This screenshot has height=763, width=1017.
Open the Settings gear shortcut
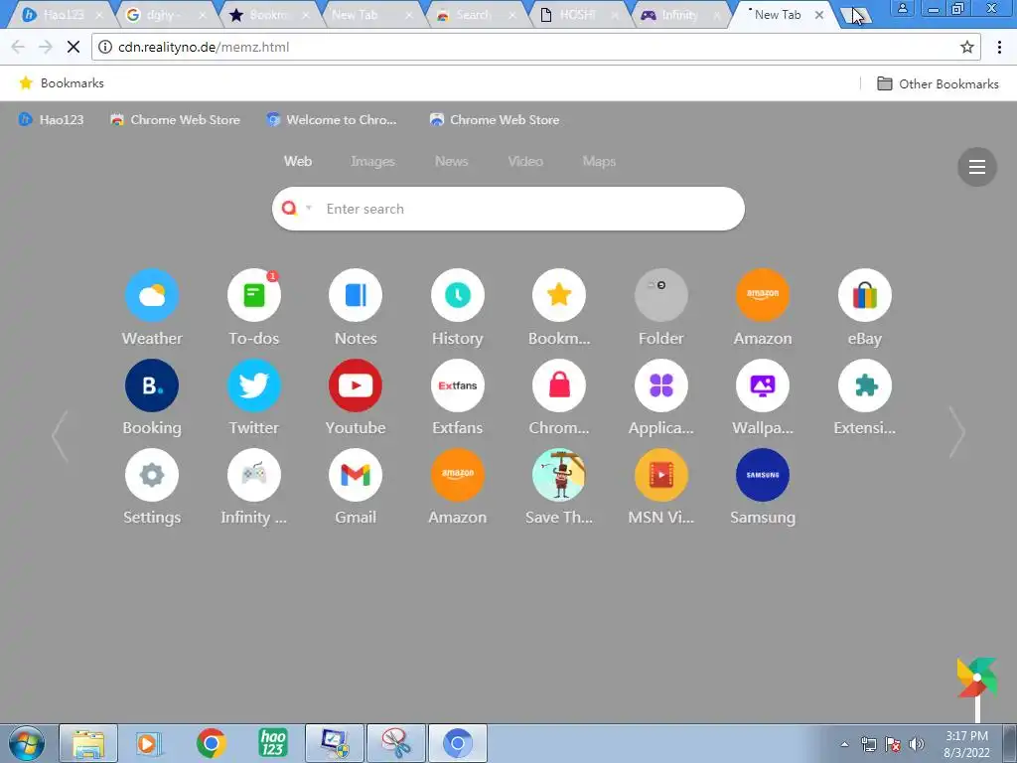pyautogui.click(x=152, y=475)
